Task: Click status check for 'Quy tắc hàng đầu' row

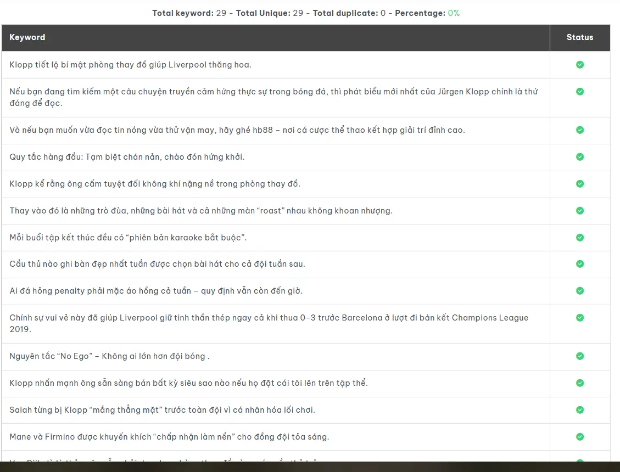Action: pos(579,157)
